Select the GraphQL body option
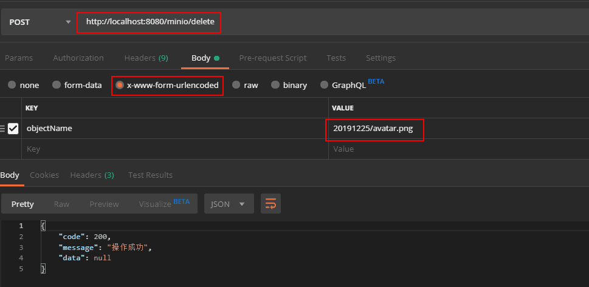Screen dimensions: 589x287 click(x=343, y=85)
